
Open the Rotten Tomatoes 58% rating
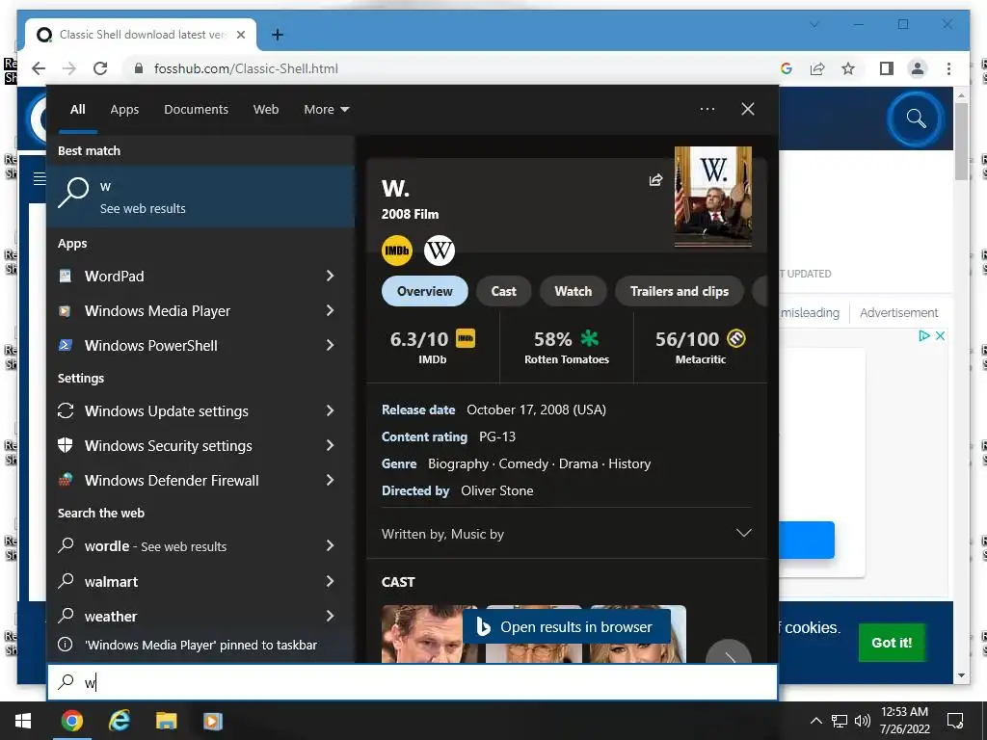567,347
